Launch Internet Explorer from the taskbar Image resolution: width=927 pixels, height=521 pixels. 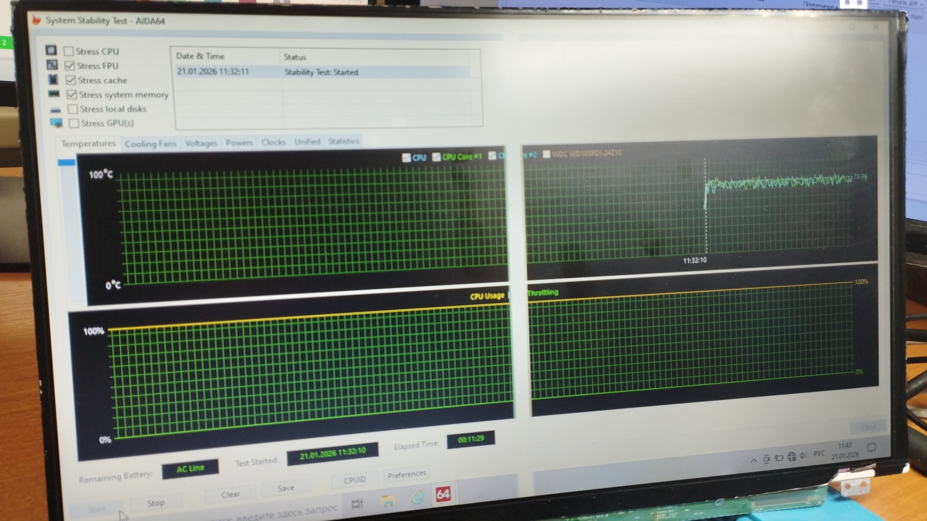[x=417, y=497]
